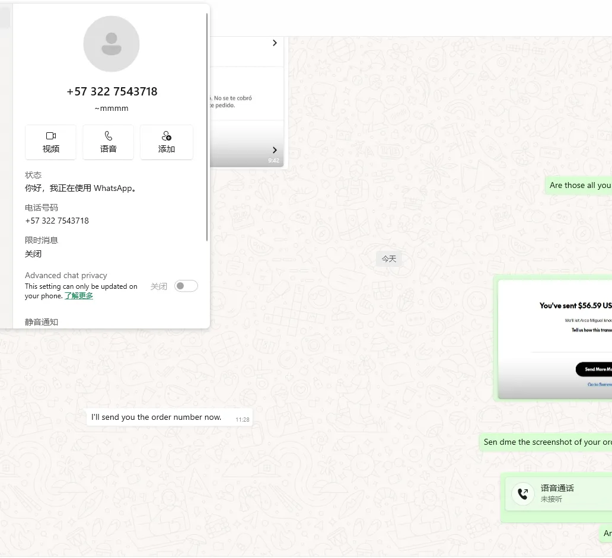Click the 你好，我正在使用 WhatsApp status text
612x558 pixels.
tap(81, 188)
